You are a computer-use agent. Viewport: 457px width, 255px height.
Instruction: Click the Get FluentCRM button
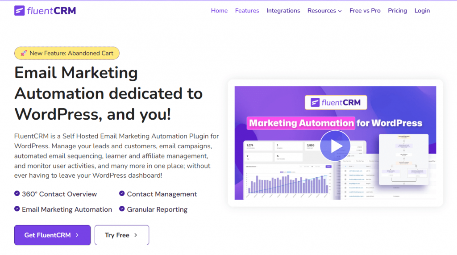(x=53, y=235)
